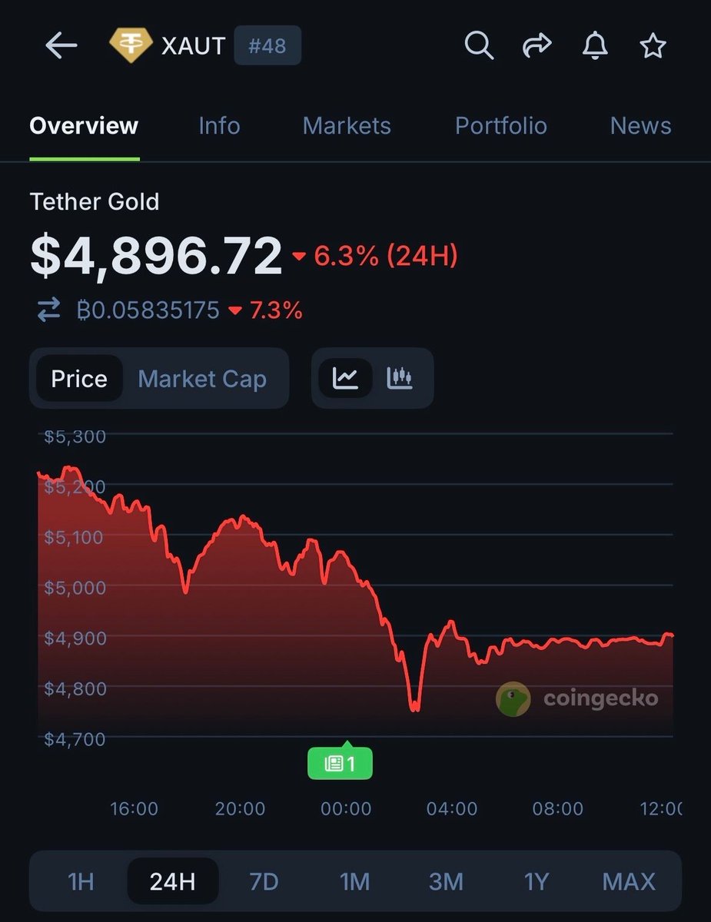711x922 pixels.
Task: Open the Markets tab
Action: [347, 126]
